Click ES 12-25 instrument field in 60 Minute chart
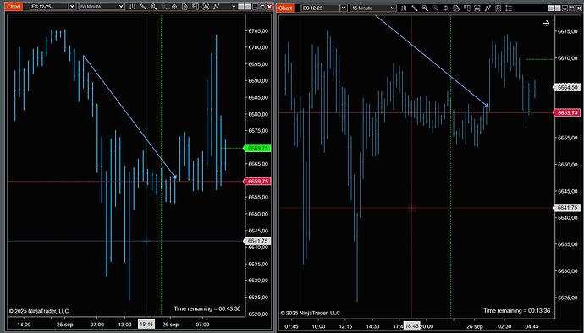Image resolution: width=584 pixels, height=333 pixels. tap(49, 7)
